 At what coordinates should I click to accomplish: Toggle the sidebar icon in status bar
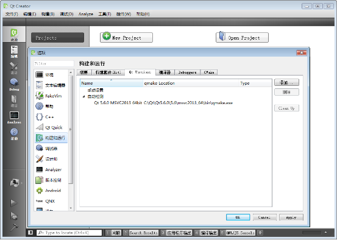30,233
